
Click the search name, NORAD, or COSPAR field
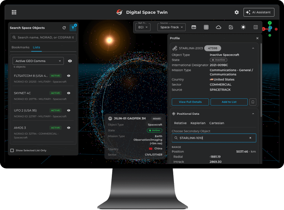tap(43, 38)
